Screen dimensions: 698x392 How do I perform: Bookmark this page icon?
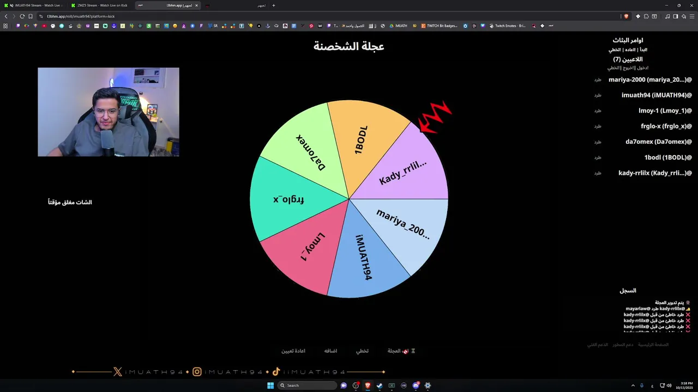[x=31, y=16]
